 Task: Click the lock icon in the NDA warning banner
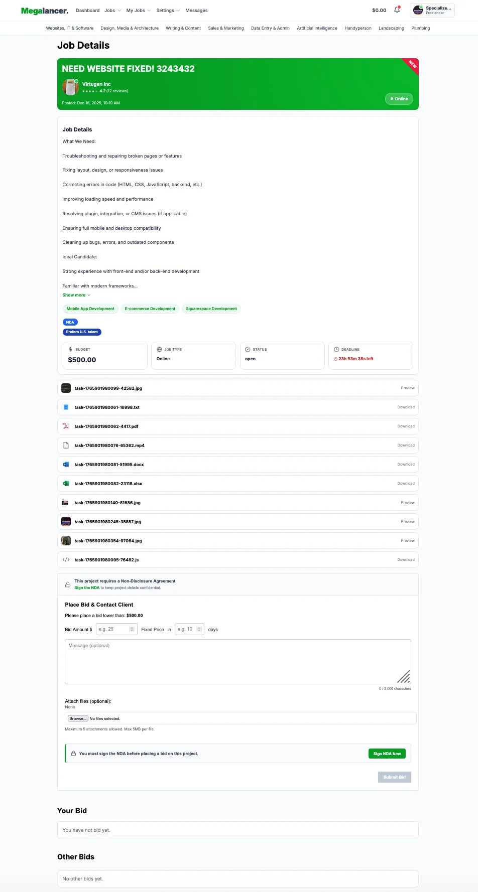point(73,753)
